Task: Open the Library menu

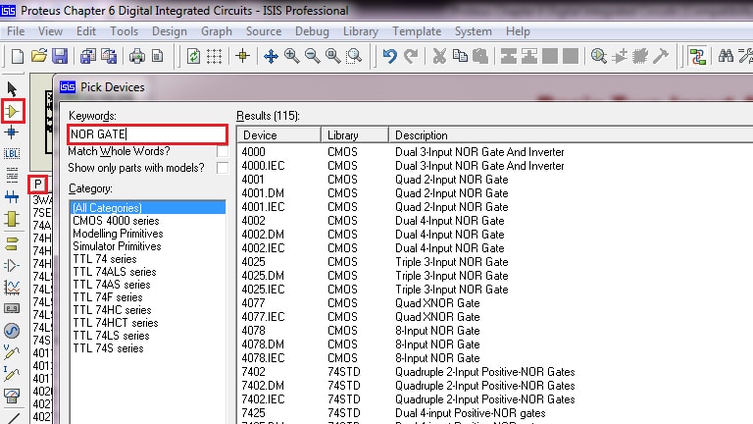Action: point(361,31)
